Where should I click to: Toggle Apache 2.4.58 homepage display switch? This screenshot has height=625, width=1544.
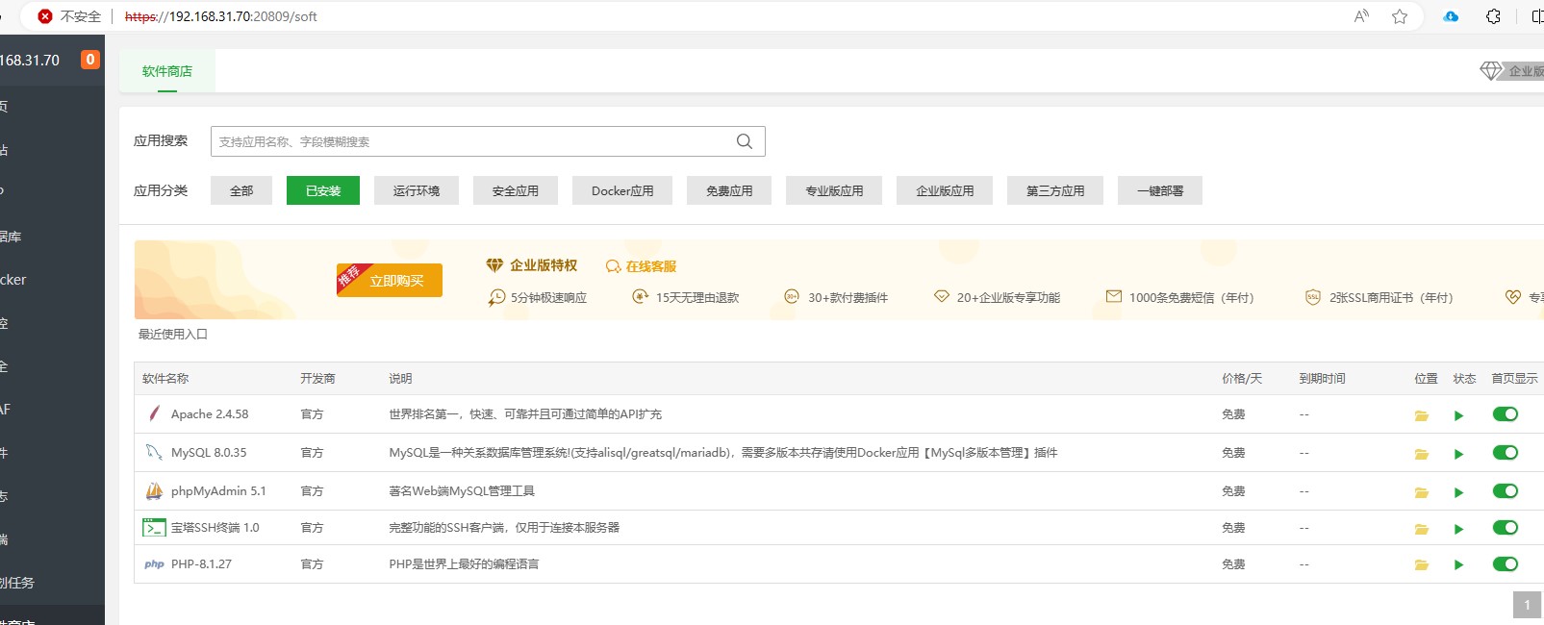(x=1506, y=414)
